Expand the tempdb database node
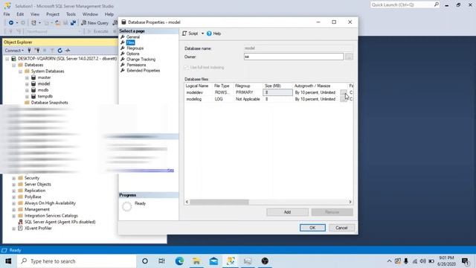The width and height of the screenshot is (476, 268). (x=27, y=97)
